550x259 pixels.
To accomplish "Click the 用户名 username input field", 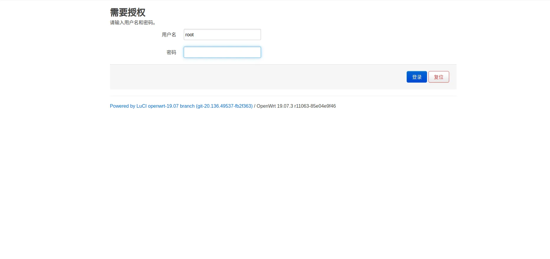I will click(222, 35).
